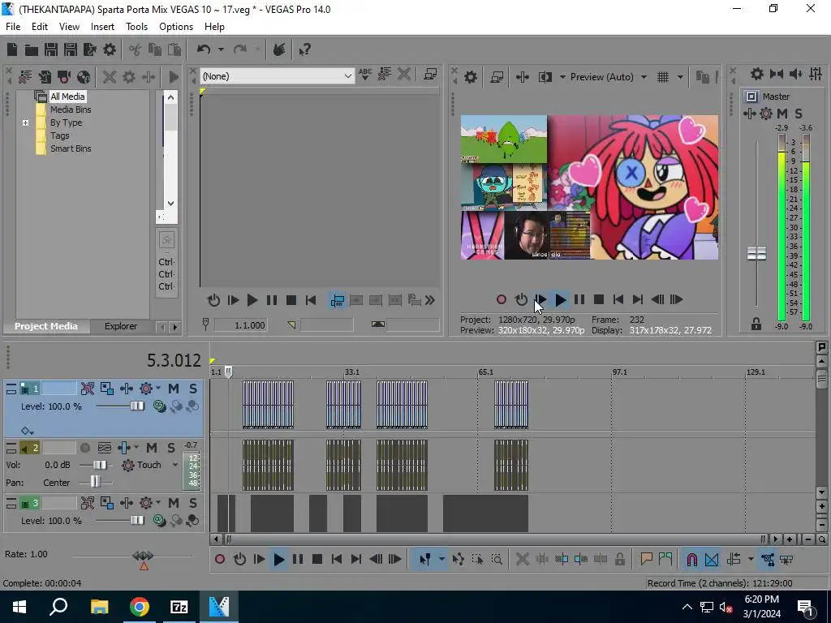
Task: Click Preview on external monitor icon
Action: coord(497,77)
